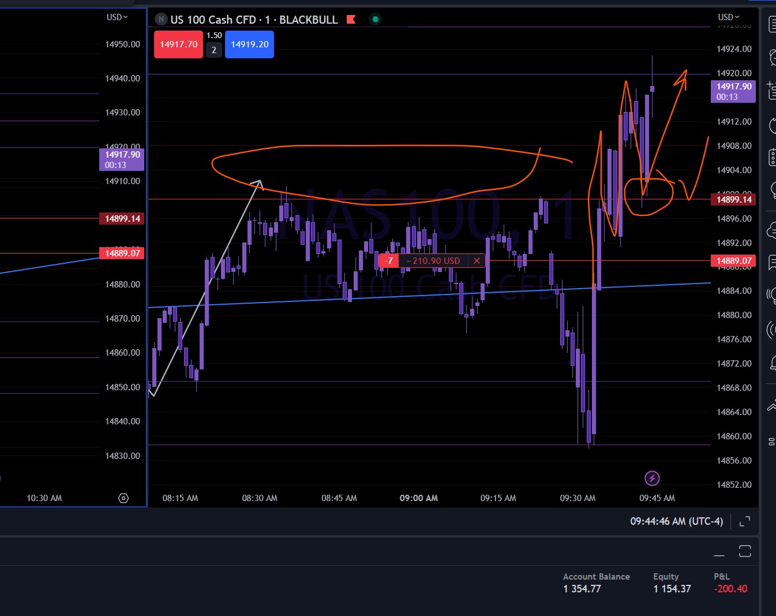
Task: Click the green market status dot
Action: point(375,20)
